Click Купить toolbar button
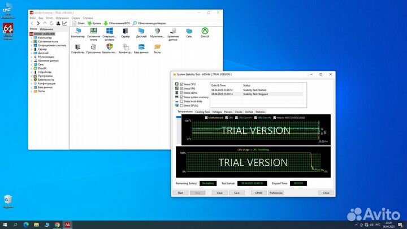 (x=94, y=23)
